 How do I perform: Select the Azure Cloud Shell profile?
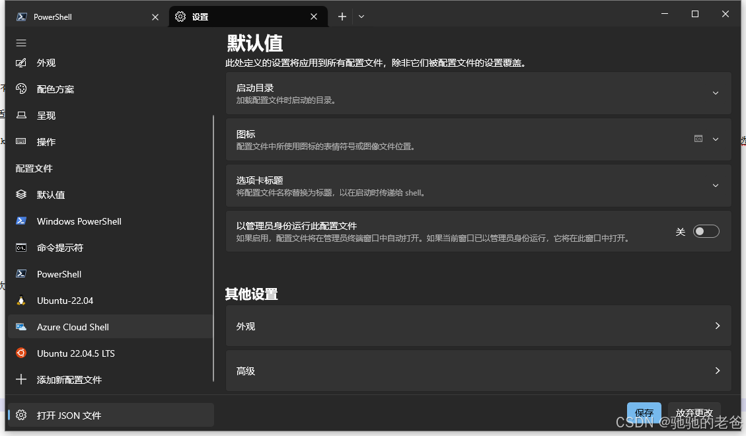[110, 326]
